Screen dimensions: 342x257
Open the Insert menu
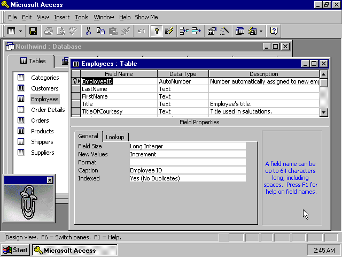(x=62, y=17)
